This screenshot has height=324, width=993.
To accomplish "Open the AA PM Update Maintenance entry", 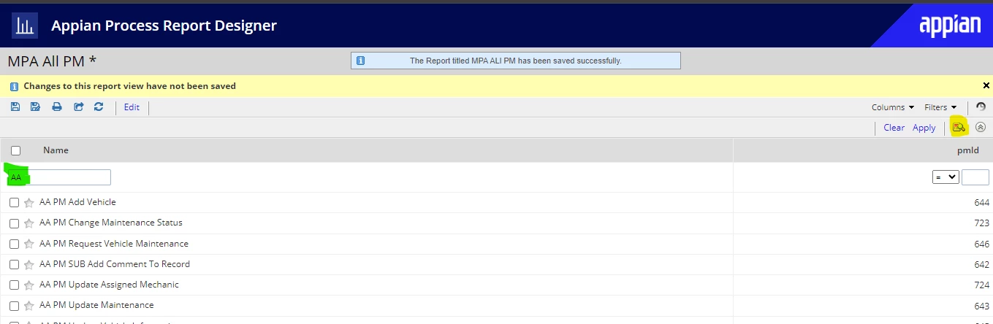I will pos(96,305).
